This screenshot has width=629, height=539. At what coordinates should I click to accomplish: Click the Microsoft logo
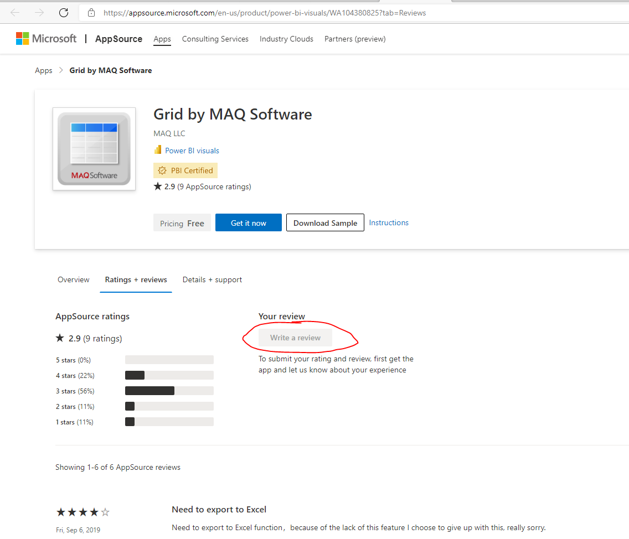46,39
